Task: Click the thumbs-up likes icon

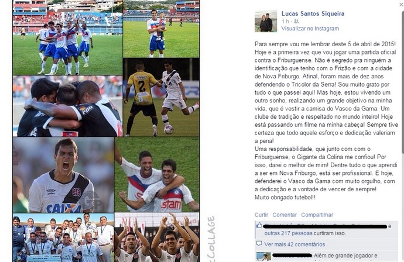Action: [259, 226]
